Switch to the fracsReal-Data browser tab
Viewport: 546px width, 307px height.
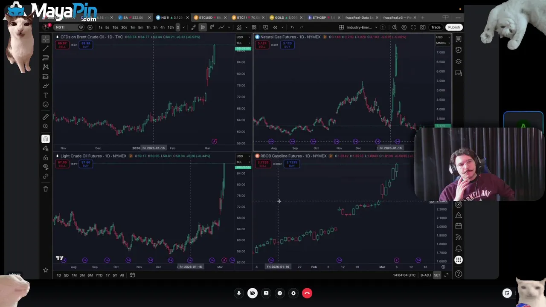[362, 17]
